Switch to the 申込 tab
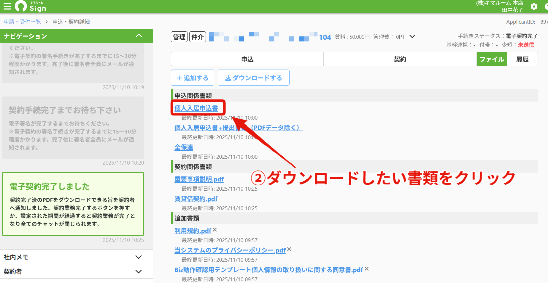Screen dimensions: 548x283 tap(247, 59)
